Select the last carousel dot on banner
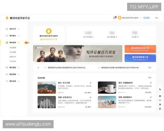This screenshot has height=131, width=164. click(121, 60)
